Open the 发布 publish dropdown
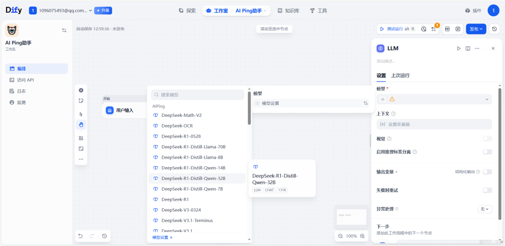Image resolution: width=505 pixels, height=246 pixels. click(x=476, y=29)
